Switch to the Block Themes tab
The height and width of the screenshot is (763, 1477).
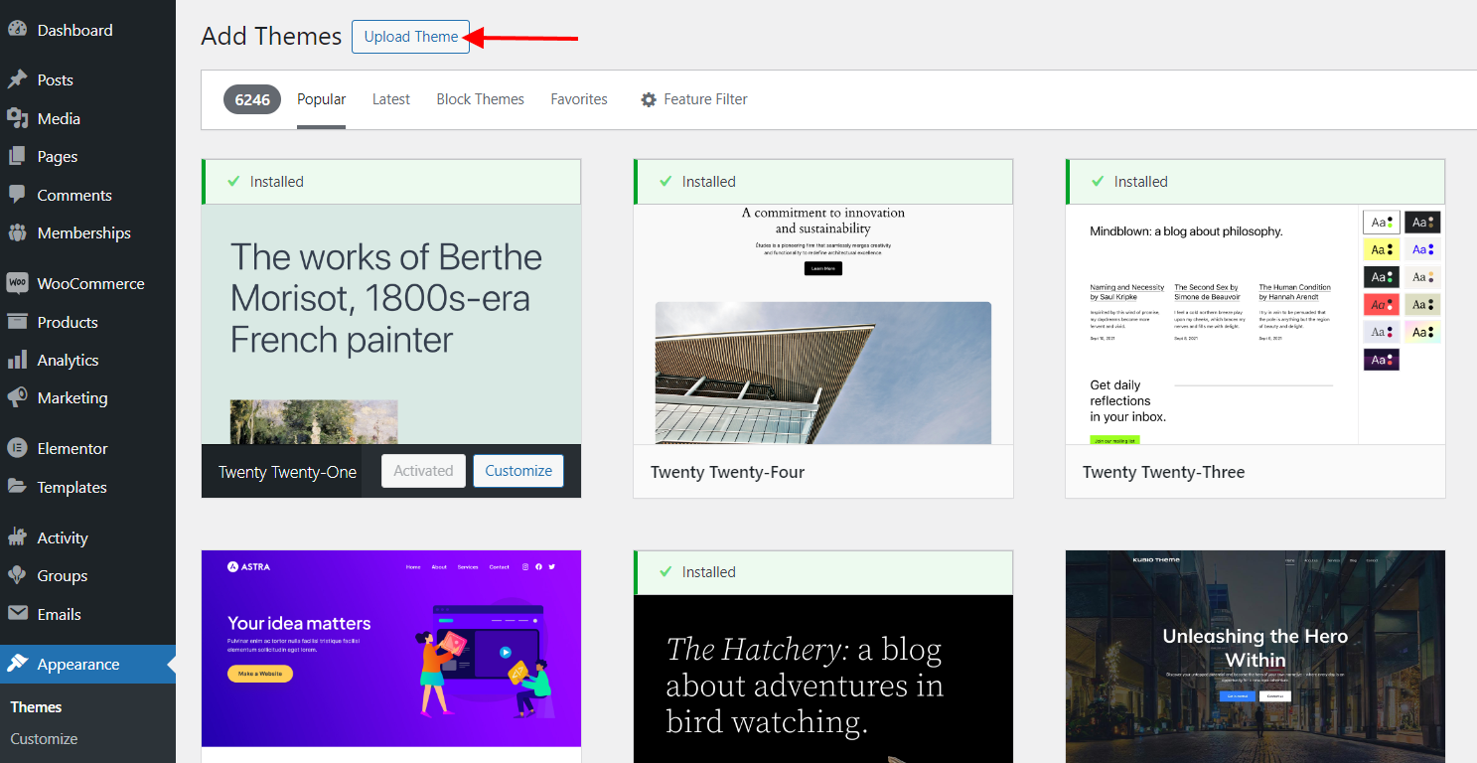click(480, 99)
